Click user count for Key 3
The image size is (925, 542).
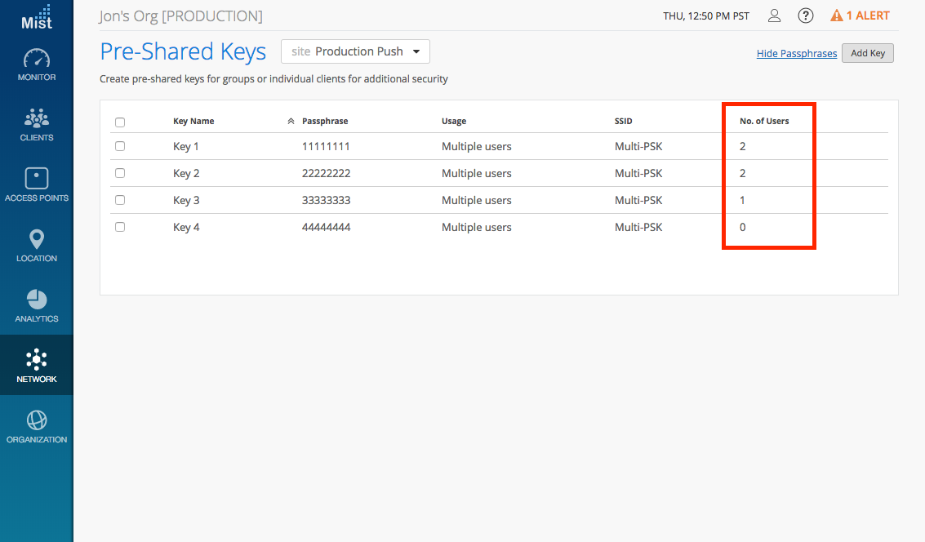pos(742,201)
